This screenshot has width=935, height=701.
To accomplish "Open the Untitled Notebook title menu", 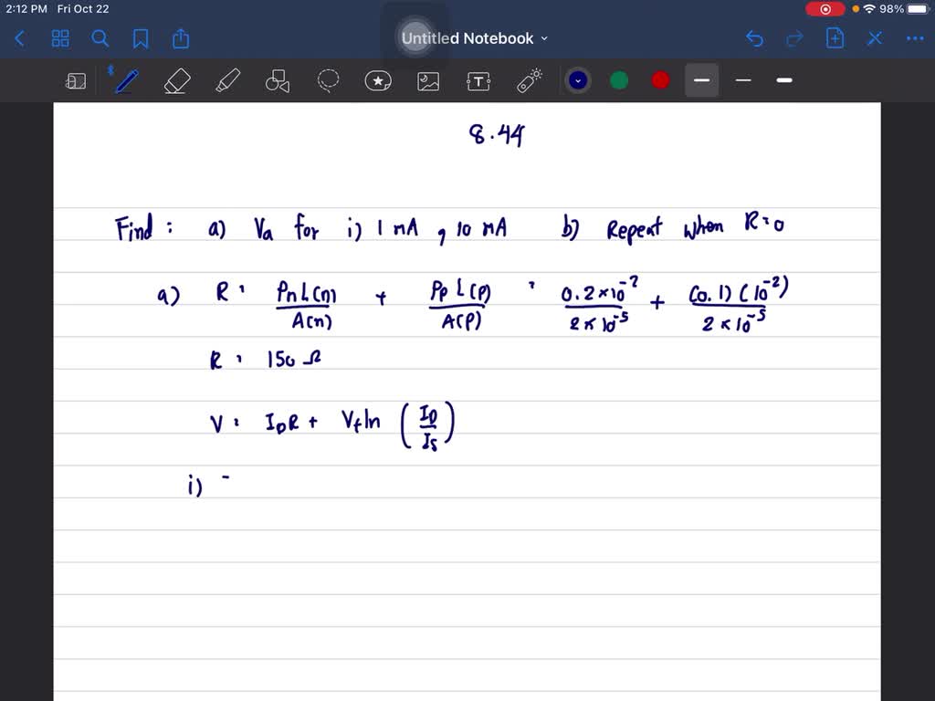I will [x=472, y=38].
